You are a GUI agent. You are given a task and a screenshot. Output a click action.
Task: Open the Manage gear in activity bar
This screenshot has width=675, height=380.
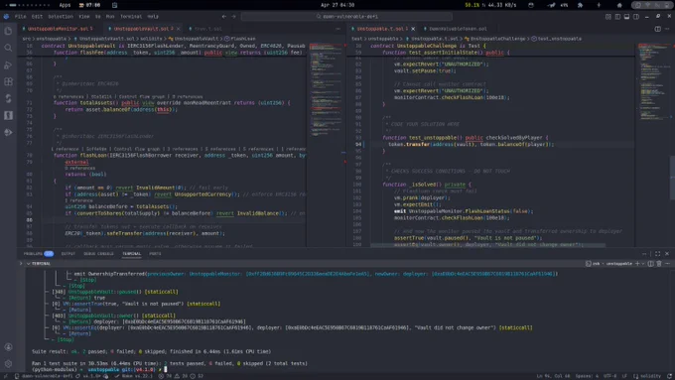tap(8, 364)
